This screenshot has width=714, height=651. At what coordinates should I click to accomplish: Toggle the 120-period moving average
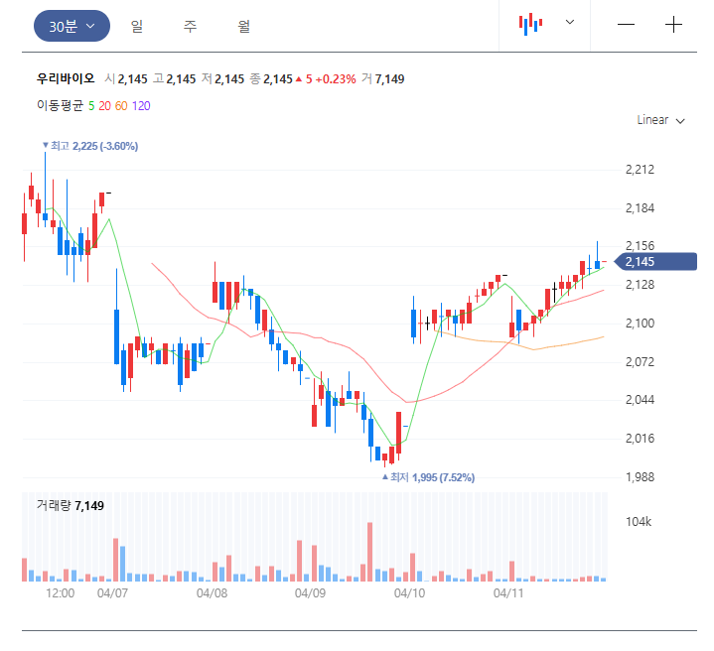pyautogui.click(x=141, y=106)
